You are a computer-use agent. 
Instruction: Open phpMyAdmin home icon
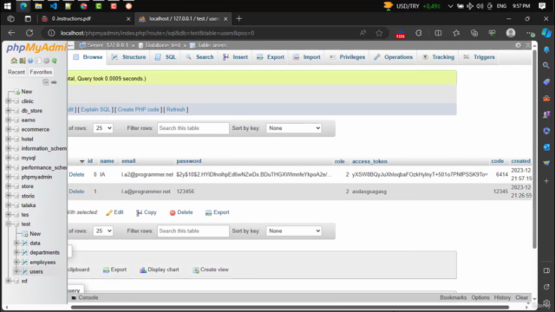[14, 61]
